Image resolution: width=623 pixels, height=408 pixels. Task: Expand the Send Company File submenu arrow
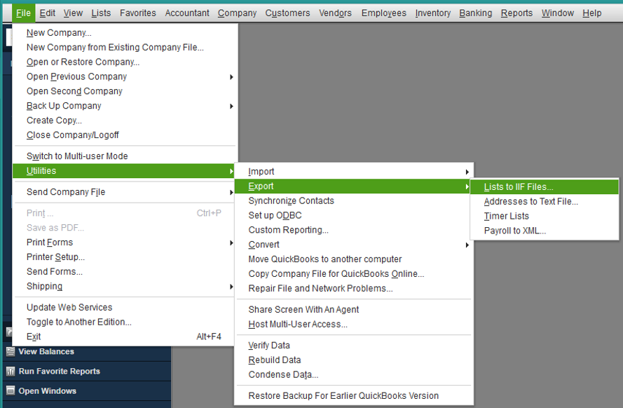click(231, 192)
